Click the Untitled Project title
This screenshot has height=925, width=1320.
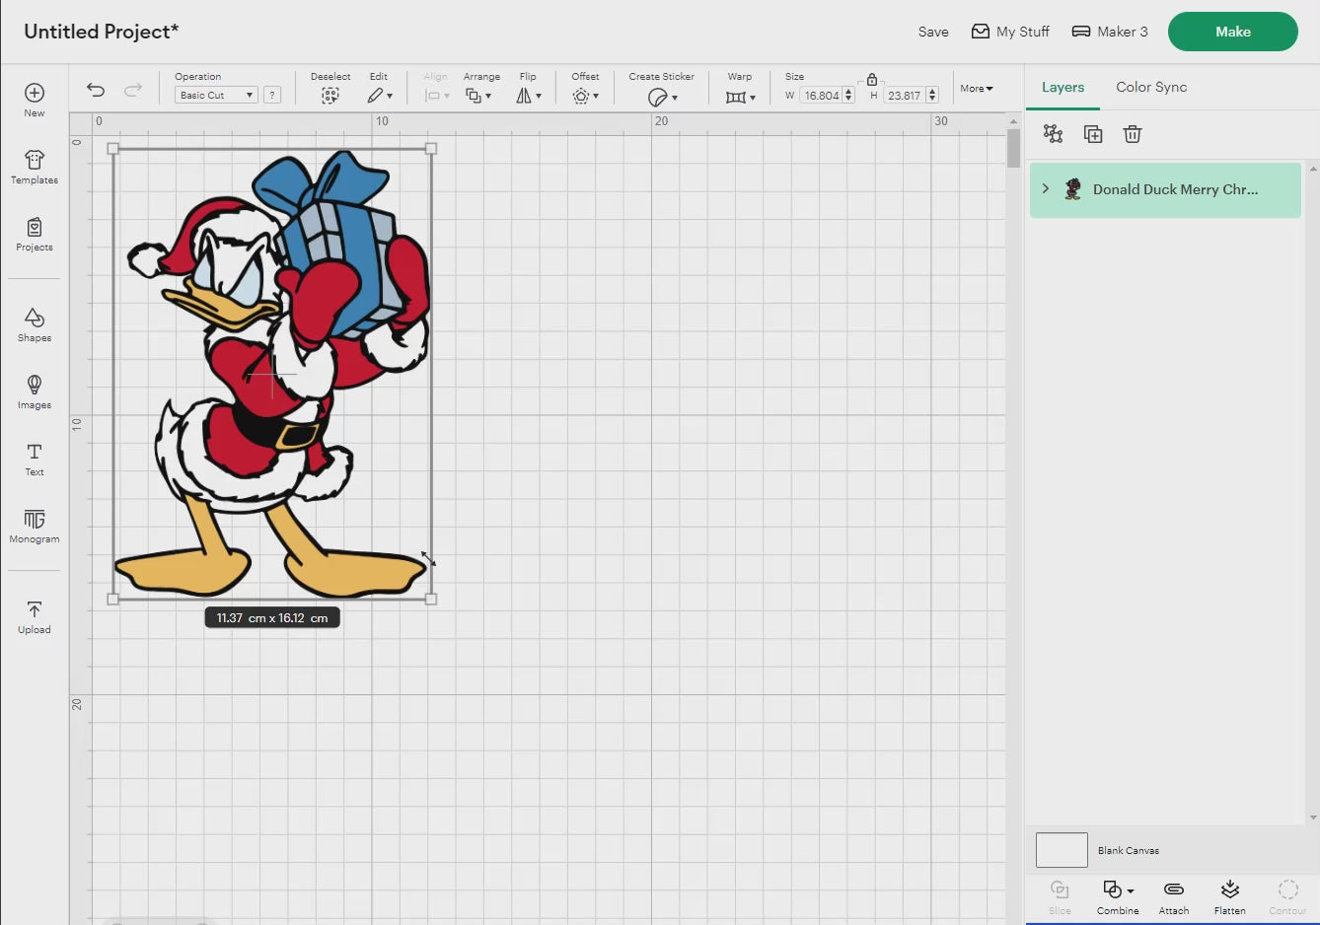pos(102,32)
